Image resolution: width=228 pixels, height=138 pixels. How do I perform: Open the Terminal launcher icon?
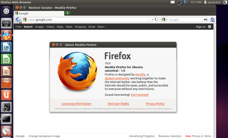tap(6, 119)
